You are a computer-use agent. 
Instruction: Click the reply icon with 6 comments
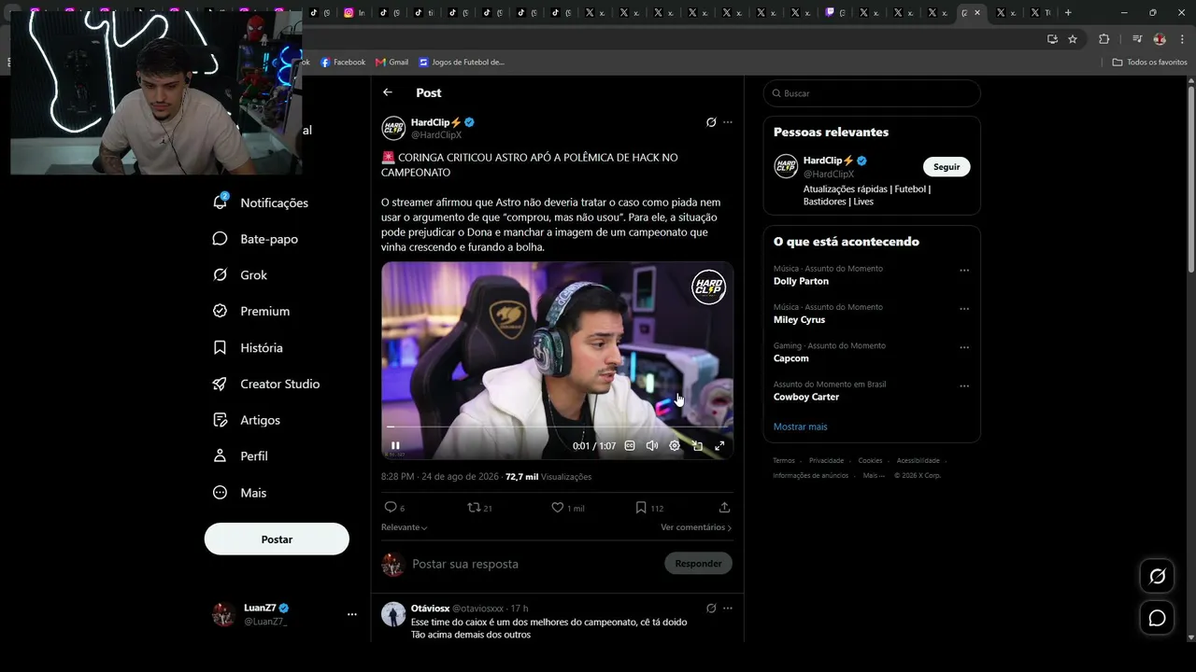pyautogui.click(x=391, y=508)
